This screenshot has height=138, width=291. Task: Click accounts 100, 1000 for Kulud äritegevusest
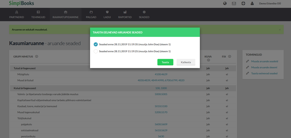pyautogui.click(x=161, y=88)
